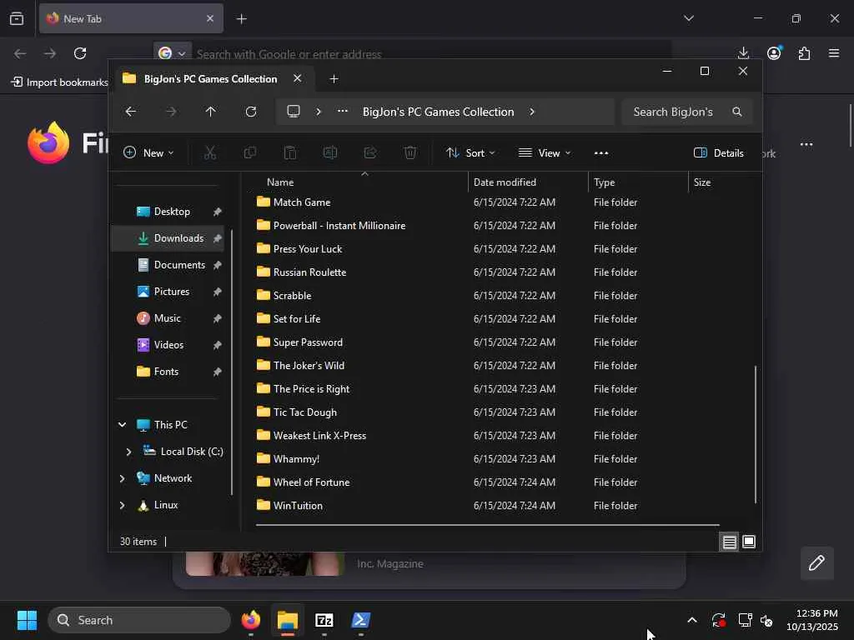Open the Firefox hamburger menu

[834, 52]
